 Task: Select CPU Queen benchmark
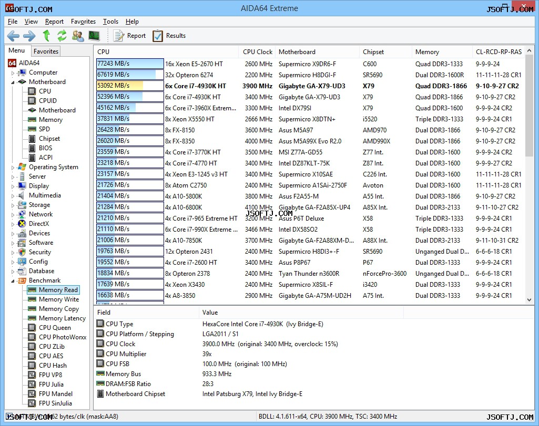pos(49,328)
